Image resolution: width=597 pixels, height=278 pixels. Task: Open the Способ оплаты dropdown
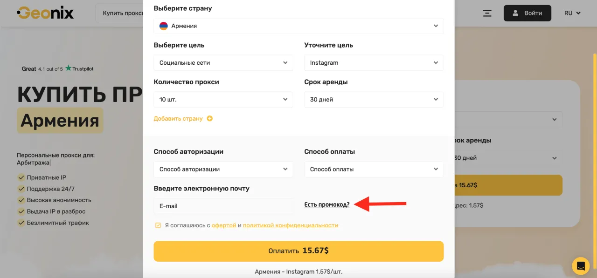tap(374, 170)
